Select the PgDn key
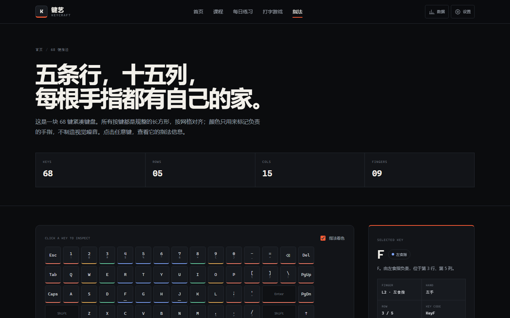 (306, 294)
